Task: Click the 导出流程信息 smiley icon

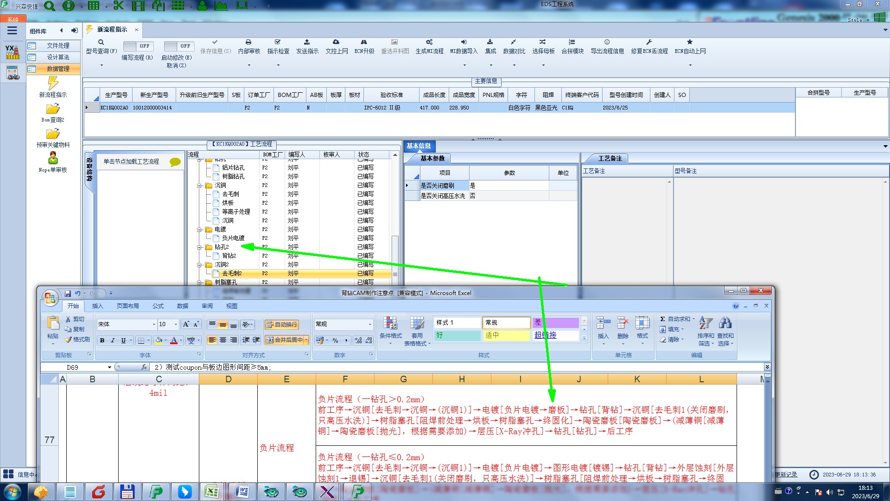Action: [607, 42]
